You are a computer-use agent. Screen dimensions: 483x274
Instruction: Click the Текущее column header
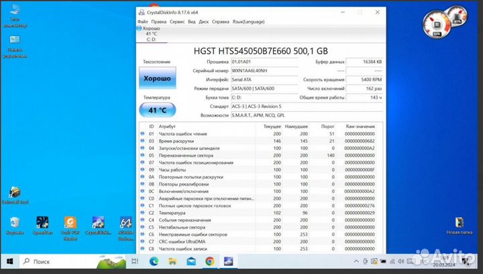click(x=272, y=127)
